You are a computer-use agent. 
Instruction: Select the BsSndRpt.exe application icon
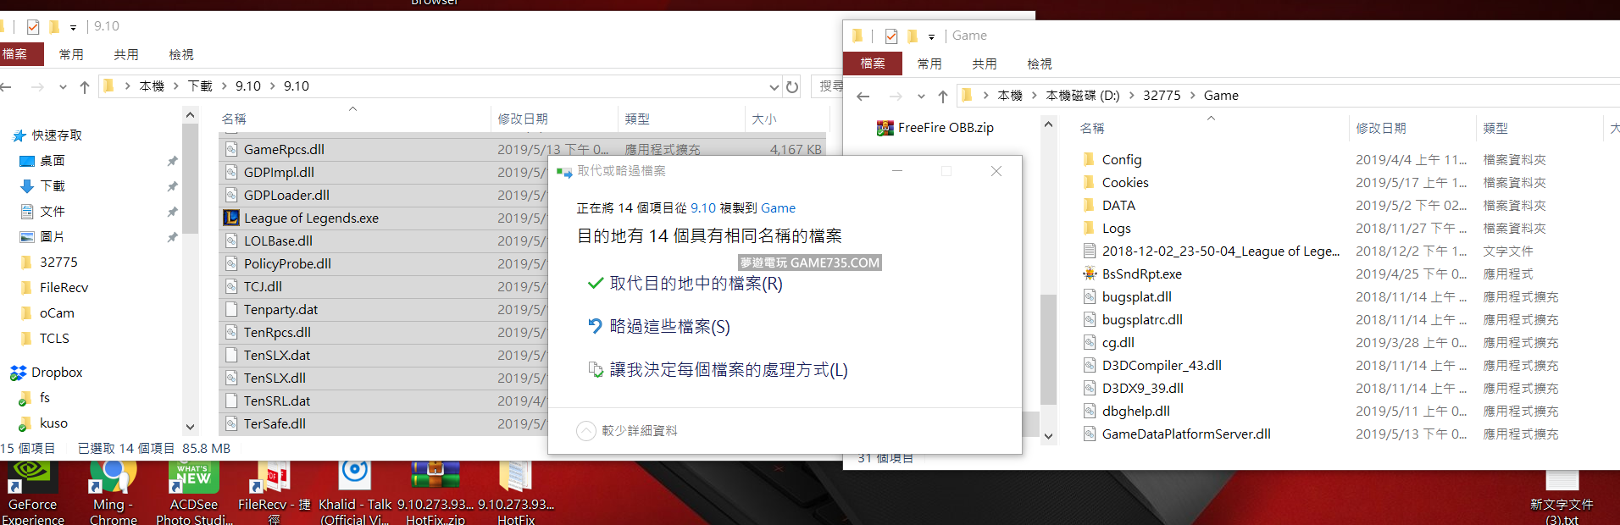[x=1090, y=274]
